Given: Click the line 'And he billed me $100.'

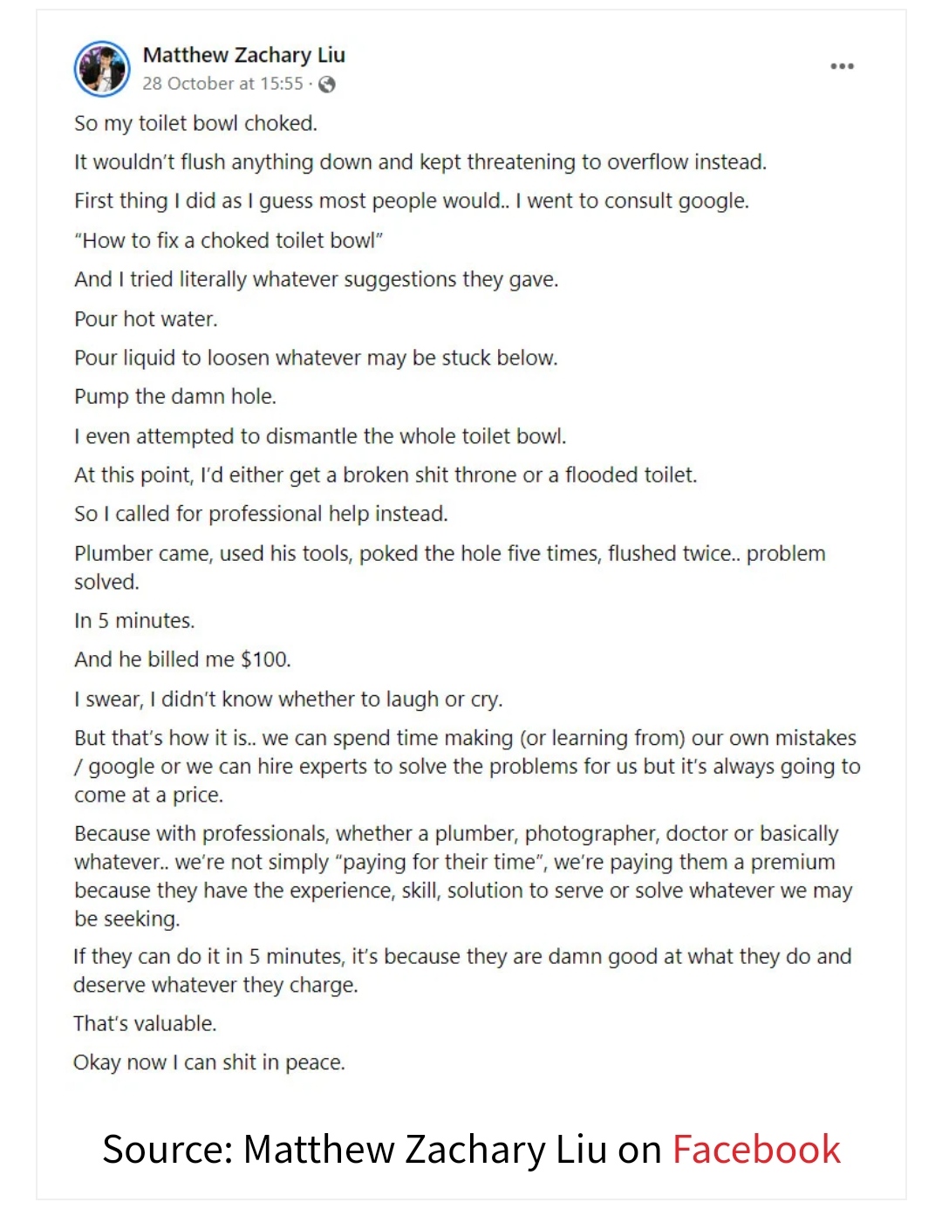Looking at the screenshot, I should pos(182,659).
